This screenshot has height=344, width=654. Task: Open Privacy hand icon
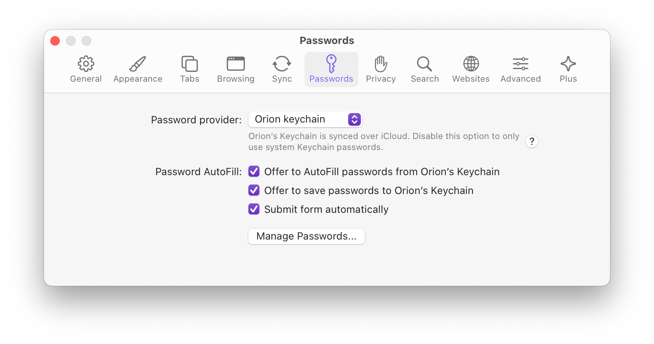pyautogui.click(x=380, y=64)
